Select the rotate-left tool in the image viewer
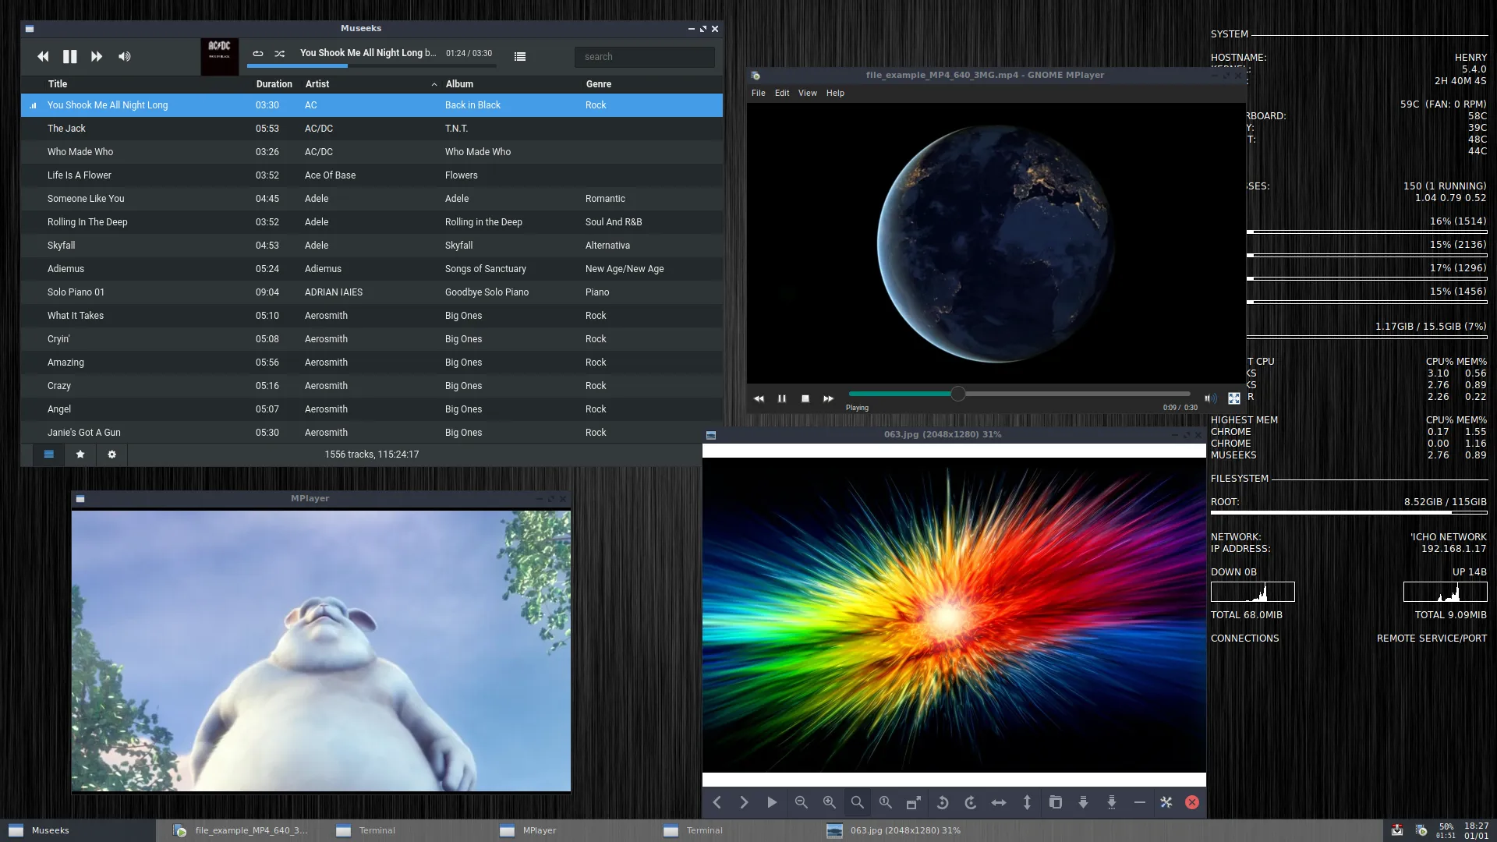 [x=942, y=802]
